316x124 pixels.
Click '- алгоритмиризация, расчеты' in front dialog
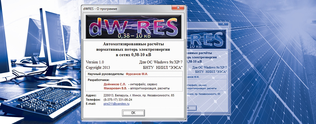click(149, 88)
